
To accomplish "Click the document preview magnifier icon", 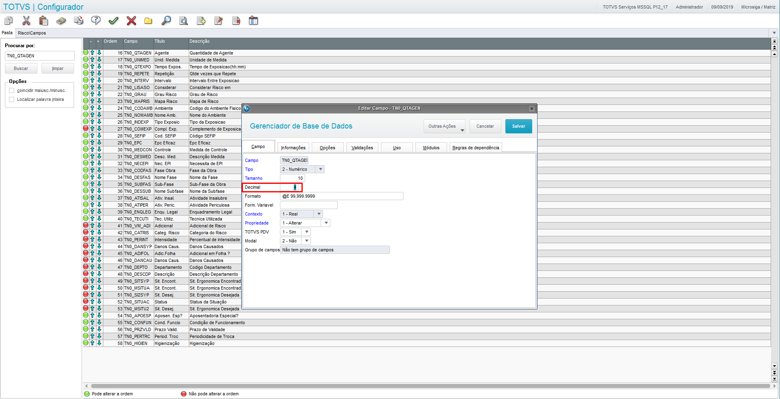I will [184, 20].
